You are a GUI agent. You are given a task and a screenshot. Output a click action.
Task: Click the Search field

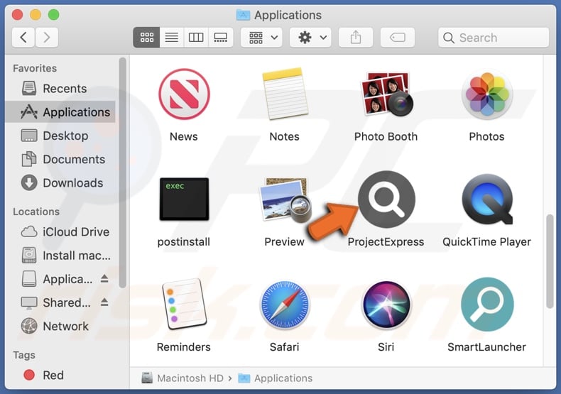pos(494,38)
